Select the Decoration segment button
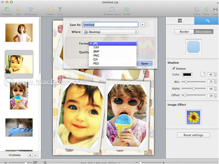The width and height of the screenshot is (219, 164). [203, 32]
